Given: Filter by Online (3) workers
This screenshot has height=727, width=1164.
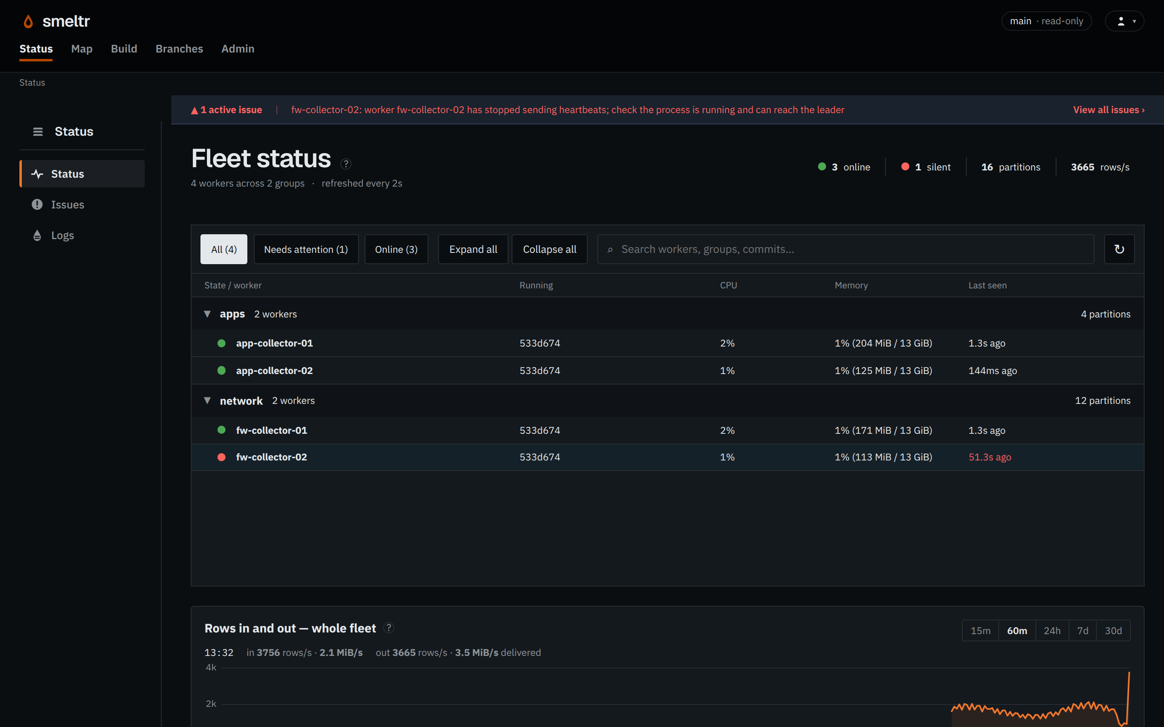Looking at the screenshot, I should tap(396, 249).
